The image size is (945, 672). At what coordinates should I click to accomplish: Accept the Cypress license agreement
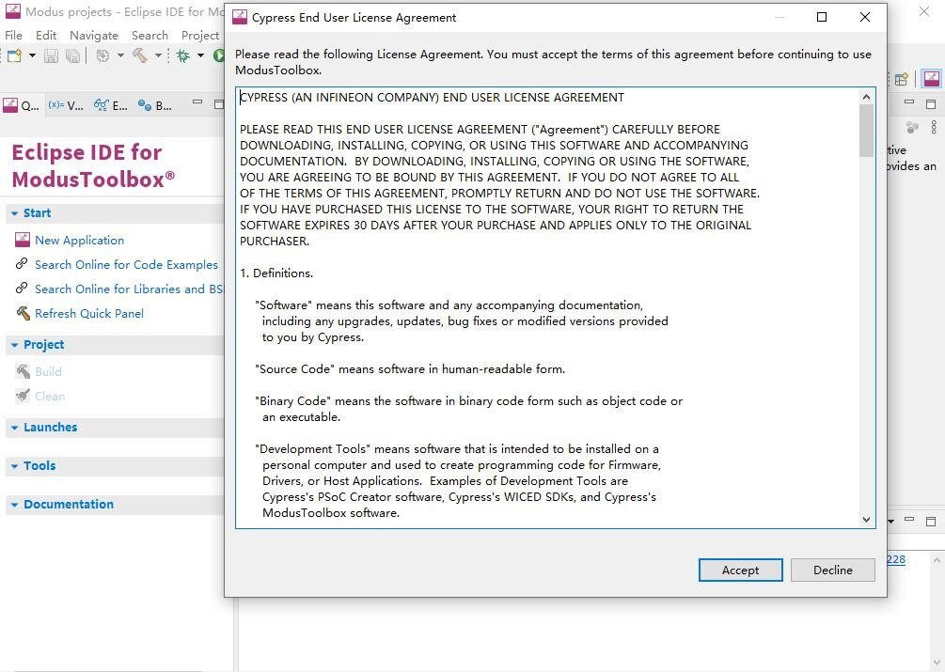pos(741,570)
